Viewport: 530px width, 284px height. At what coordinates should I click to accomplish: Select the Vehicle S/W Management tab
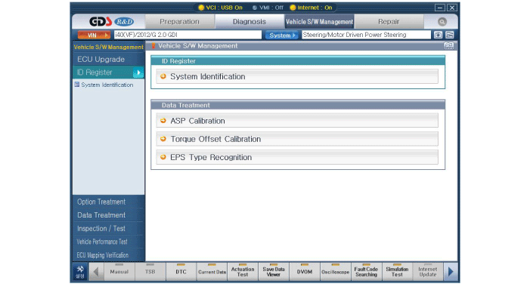click(319, 22)
